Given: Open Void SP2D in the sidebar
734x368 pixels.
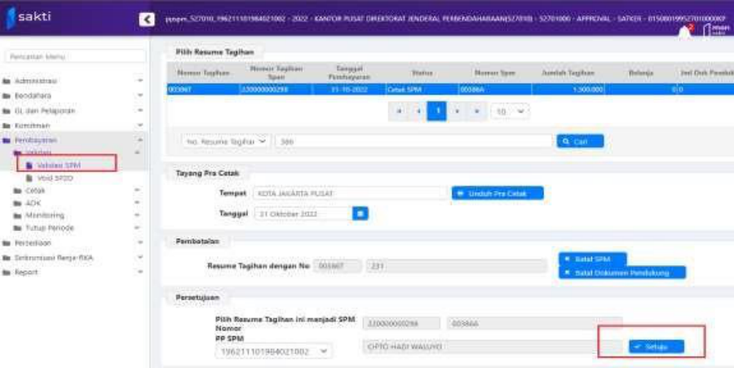Looking at the screenshot, I should [x=55, y=177].
